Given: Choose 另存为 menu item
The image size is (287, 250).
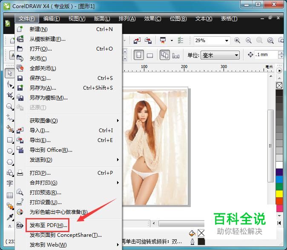Looking at the screenshot, I should [x=69, y=88].
